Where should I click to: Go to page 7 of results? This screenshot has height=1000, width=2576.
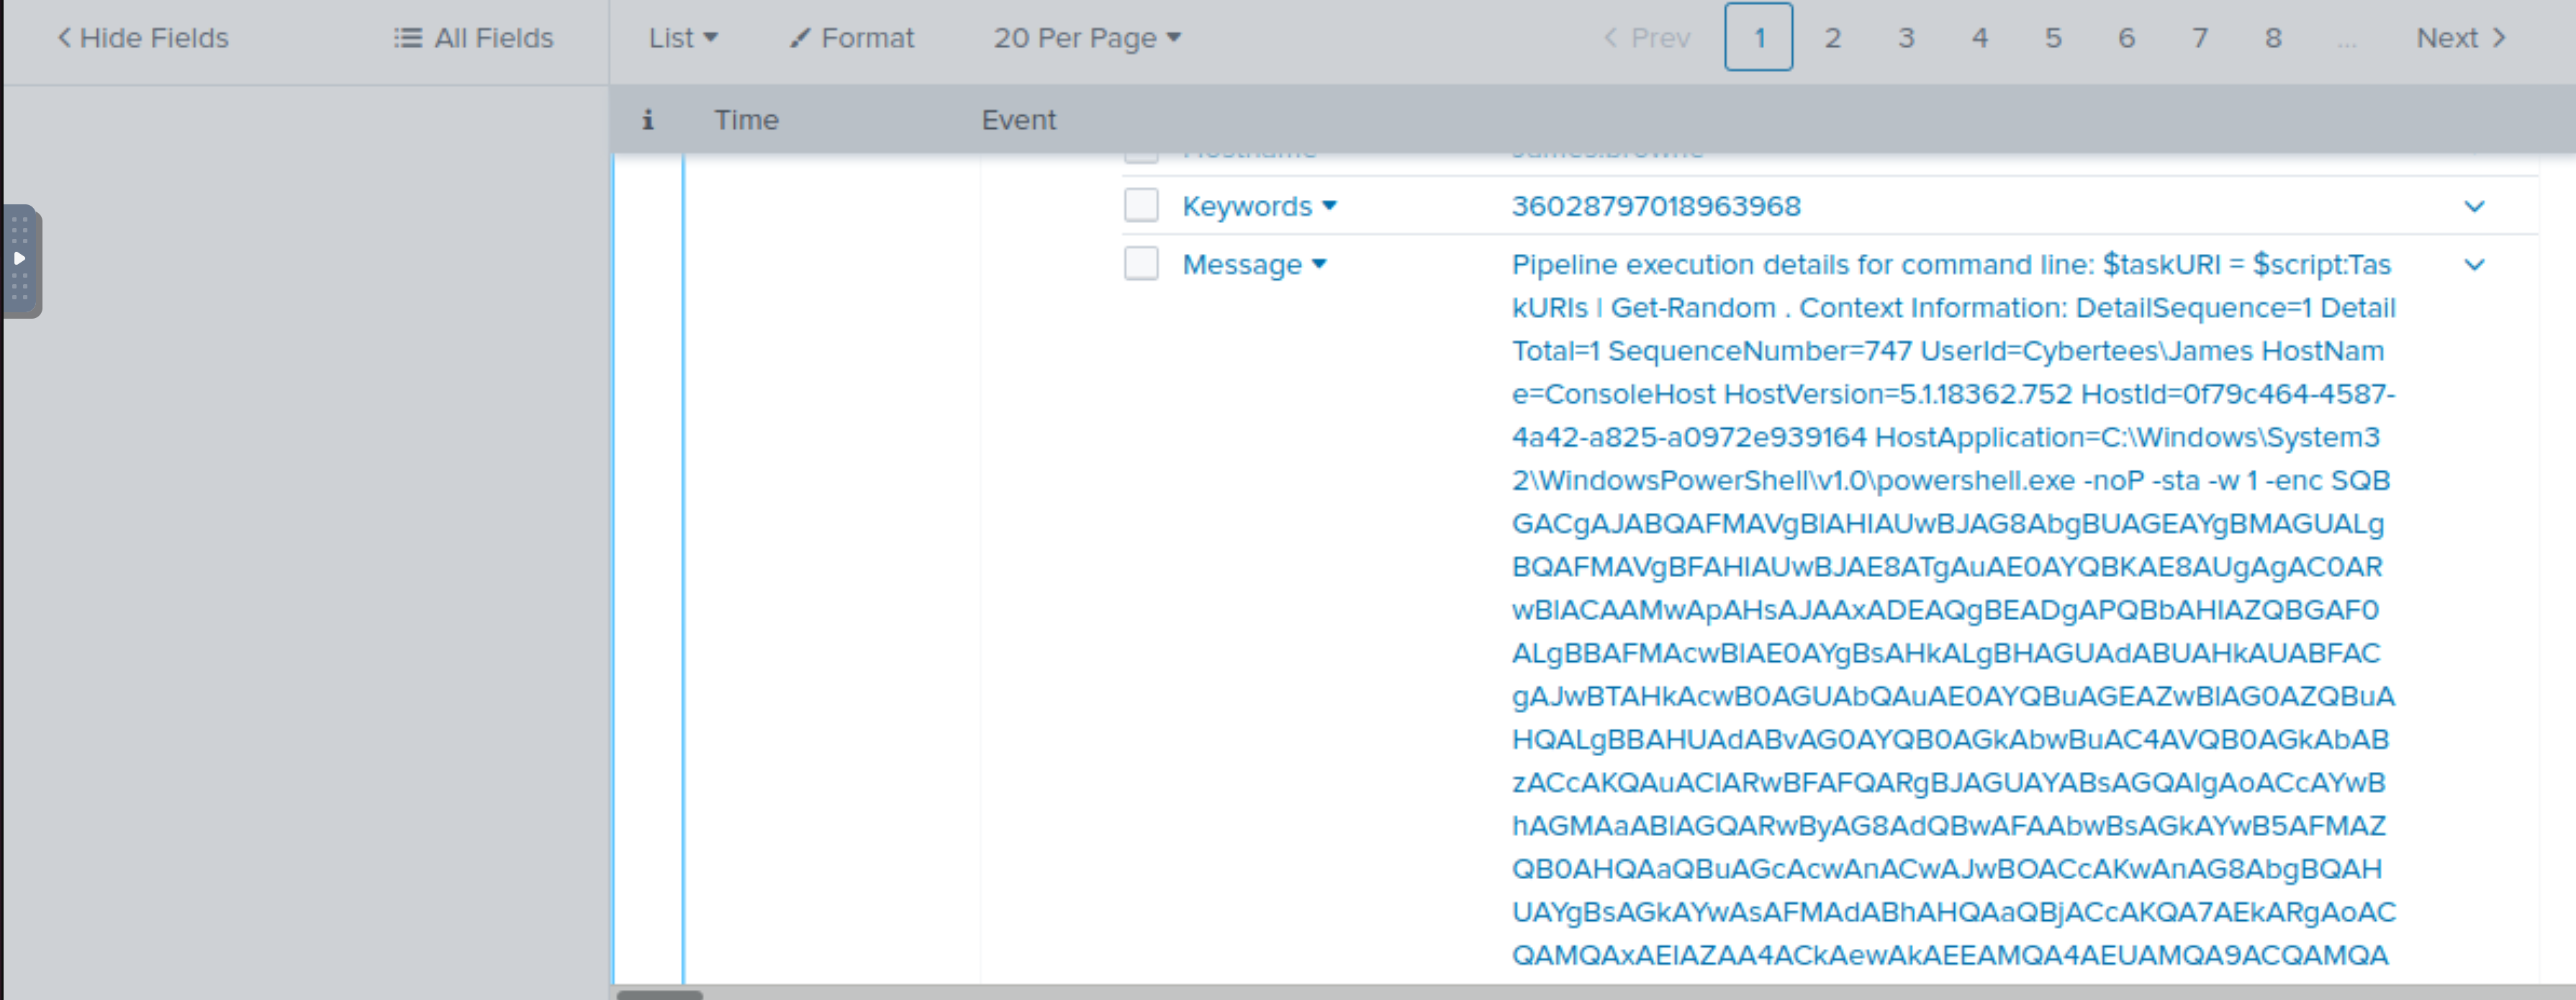[2200, 38]
